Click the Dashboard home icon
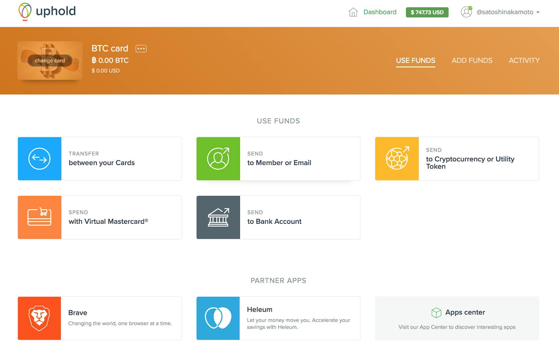The image size is (559, 355). (x=353, y=12)
